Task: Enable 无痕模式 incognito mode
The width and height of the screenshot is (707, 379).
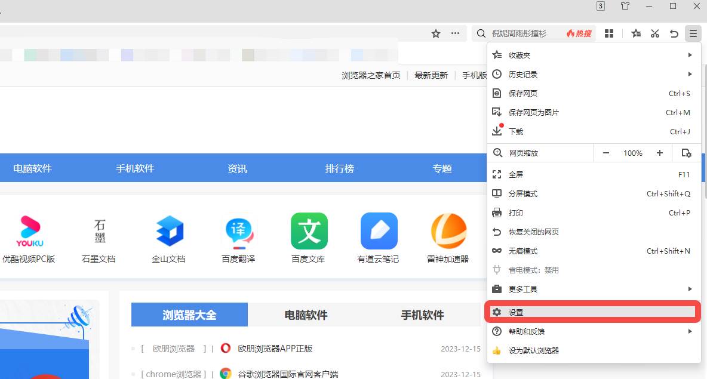Action: click(594, 251)
